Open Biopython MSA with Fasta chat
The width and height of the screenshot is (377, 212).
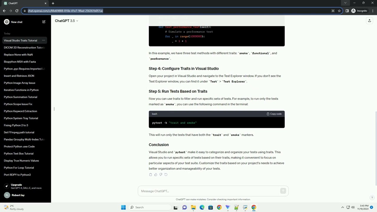click(x=24, y=62)
